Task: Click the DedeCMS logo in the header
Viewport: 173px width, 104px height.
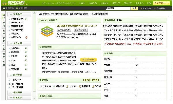Action: pyautogui.click(x=15, y=3)
